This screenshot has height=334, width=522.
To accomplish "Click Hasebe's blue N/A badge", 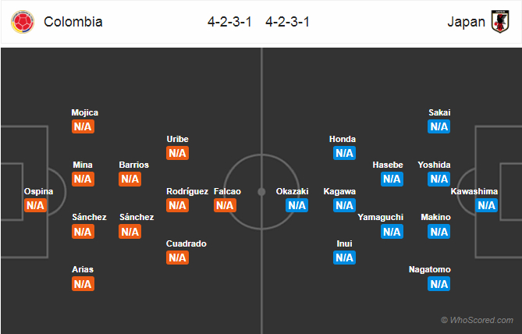I will pos(392,179).
